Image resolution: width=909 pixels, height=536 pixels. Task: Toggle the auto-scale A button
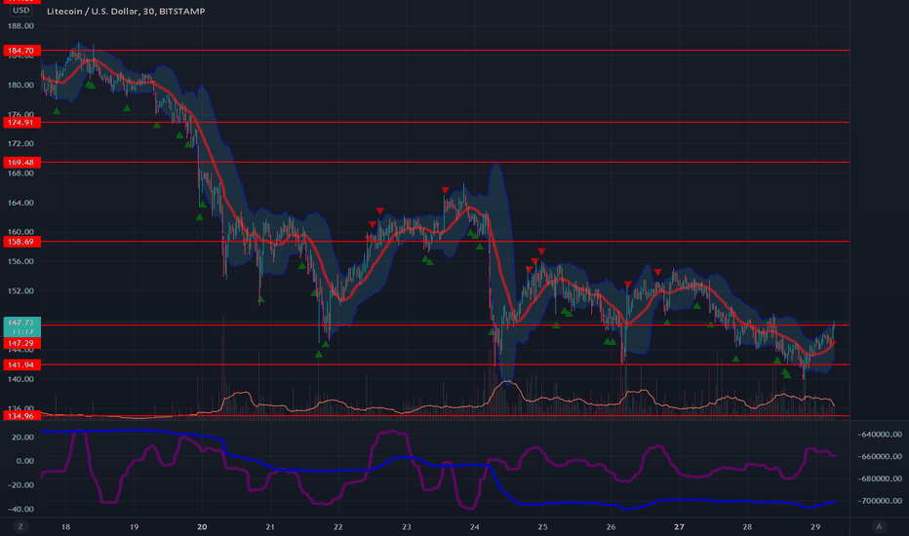879,526
